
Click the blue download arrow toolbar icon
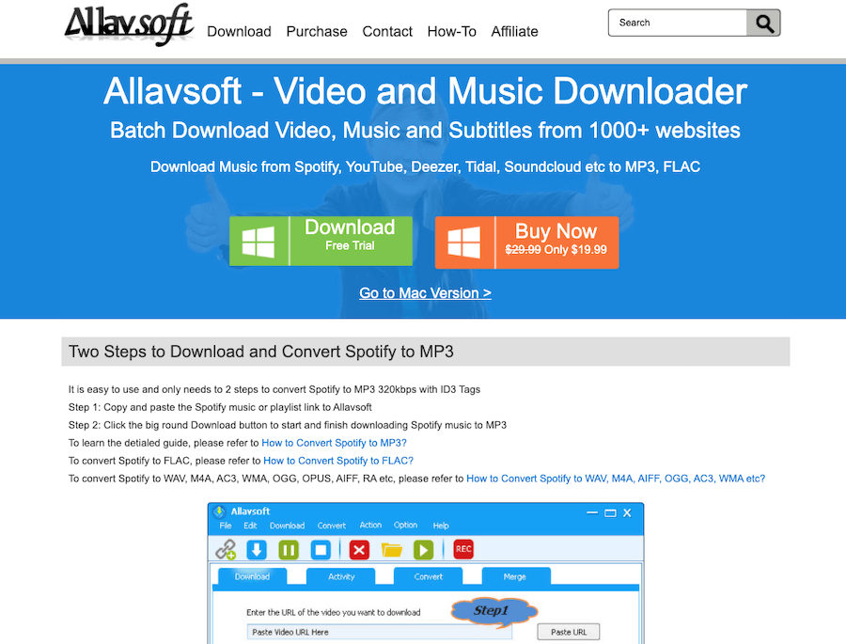pos(257,550)
